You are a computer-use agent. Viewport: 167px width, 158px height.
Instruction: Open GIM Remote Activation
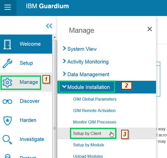pyautogui.click(x=94, y=110)
